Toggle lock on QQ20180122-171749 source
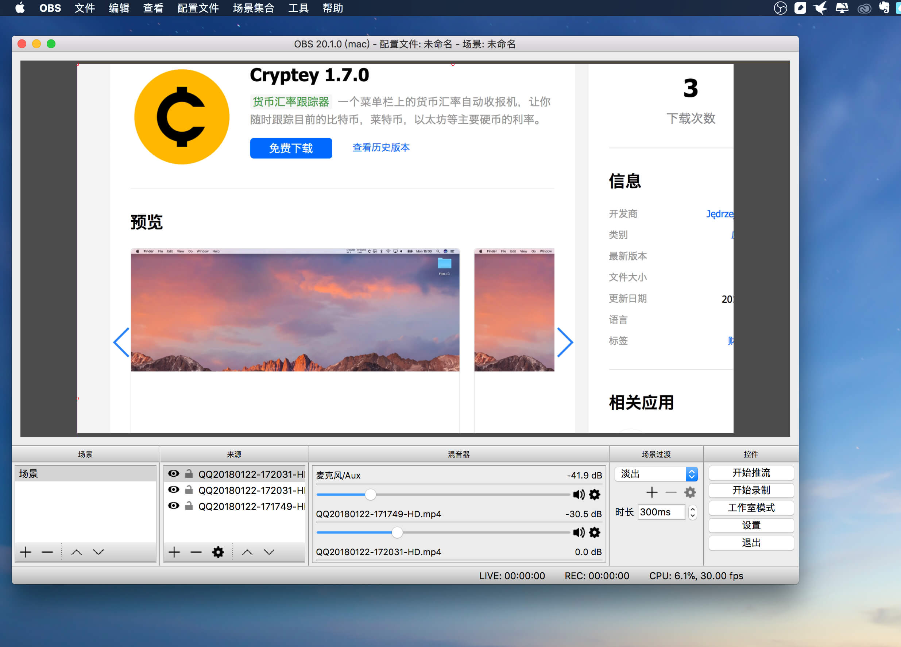Viewport: 901px width, 647px height. 189,505
